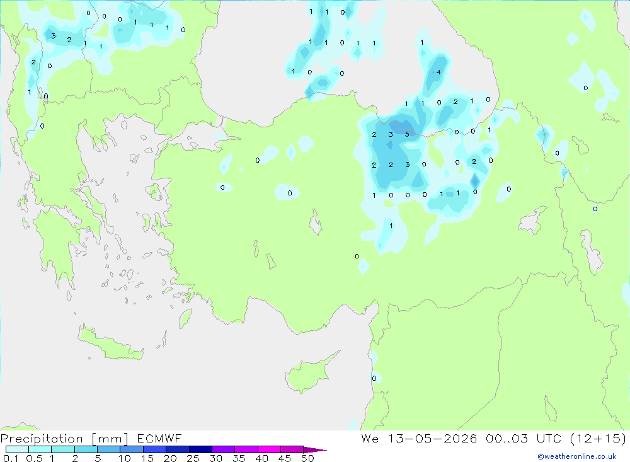630x462 pixels.
Task: Pick the 25–30 mm legend swatch
Action: point(200,449)
